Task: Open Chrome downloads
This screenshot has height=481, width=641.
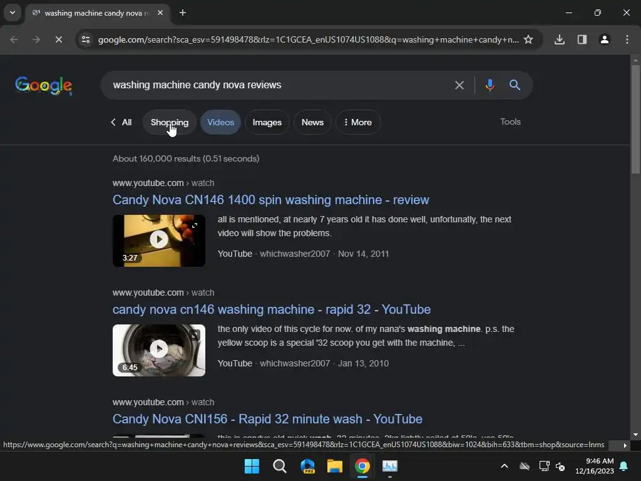Action: coord(560,39)
